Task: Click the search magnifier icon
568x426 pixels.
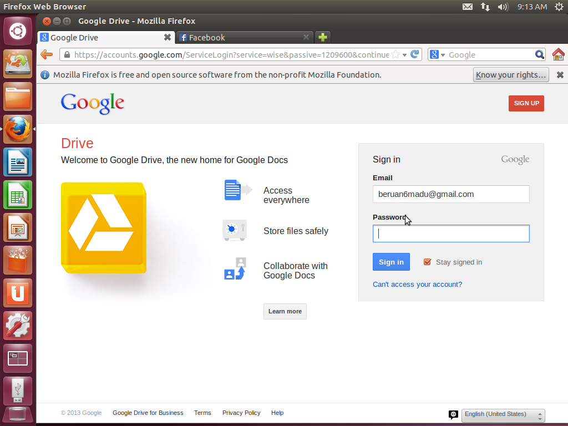Action: tap(539, 55)
